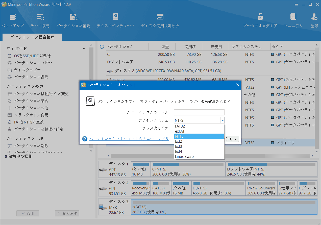321x225 pixels.
Task: Refresh the partition list with reload icon
Action: (x=102, y=47)
